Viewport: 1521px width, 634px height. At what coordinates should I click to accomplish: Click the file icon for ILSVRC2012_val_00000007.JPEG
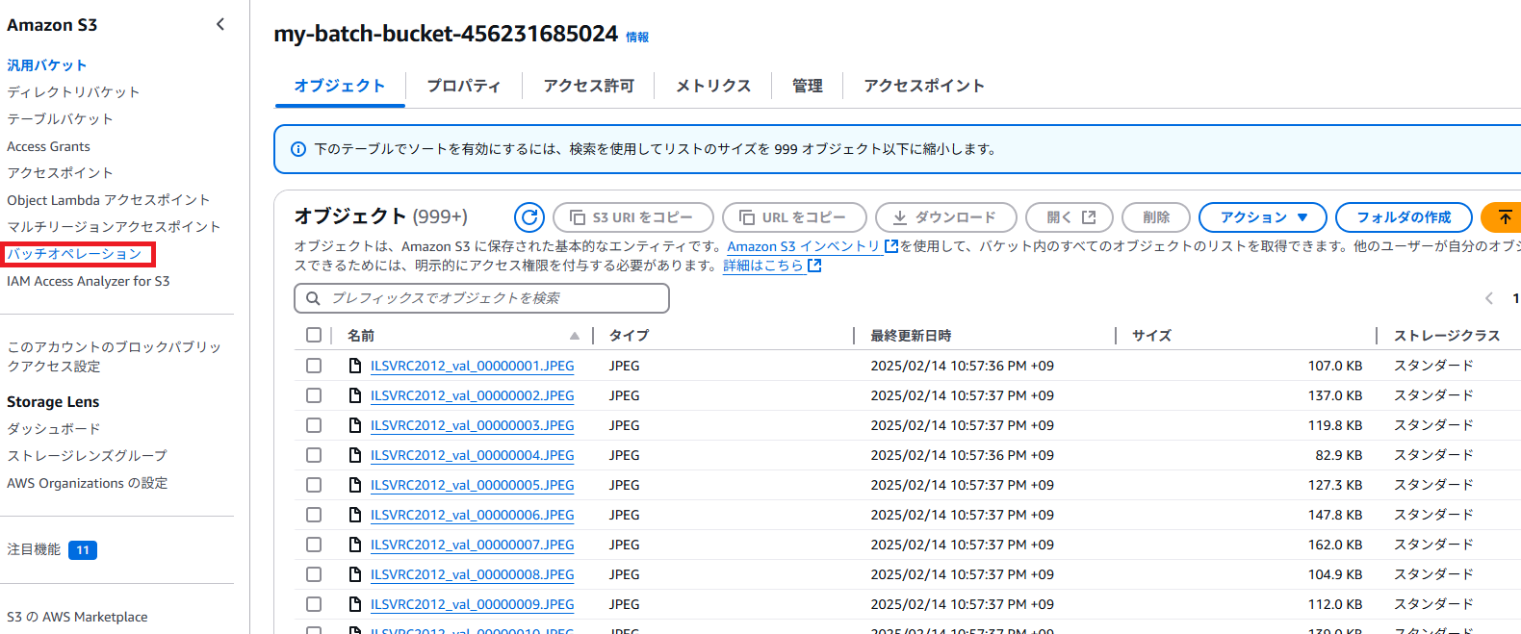(355, 545)
